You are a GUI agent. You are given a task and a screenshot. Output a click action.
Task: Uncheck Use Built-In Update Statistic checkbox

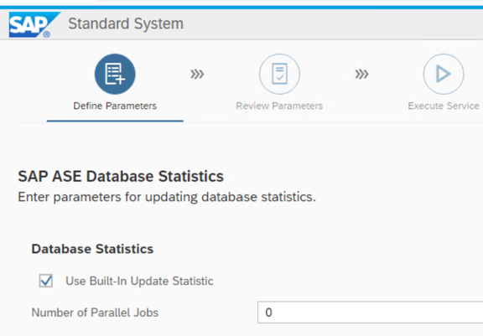tap(46, 281)
